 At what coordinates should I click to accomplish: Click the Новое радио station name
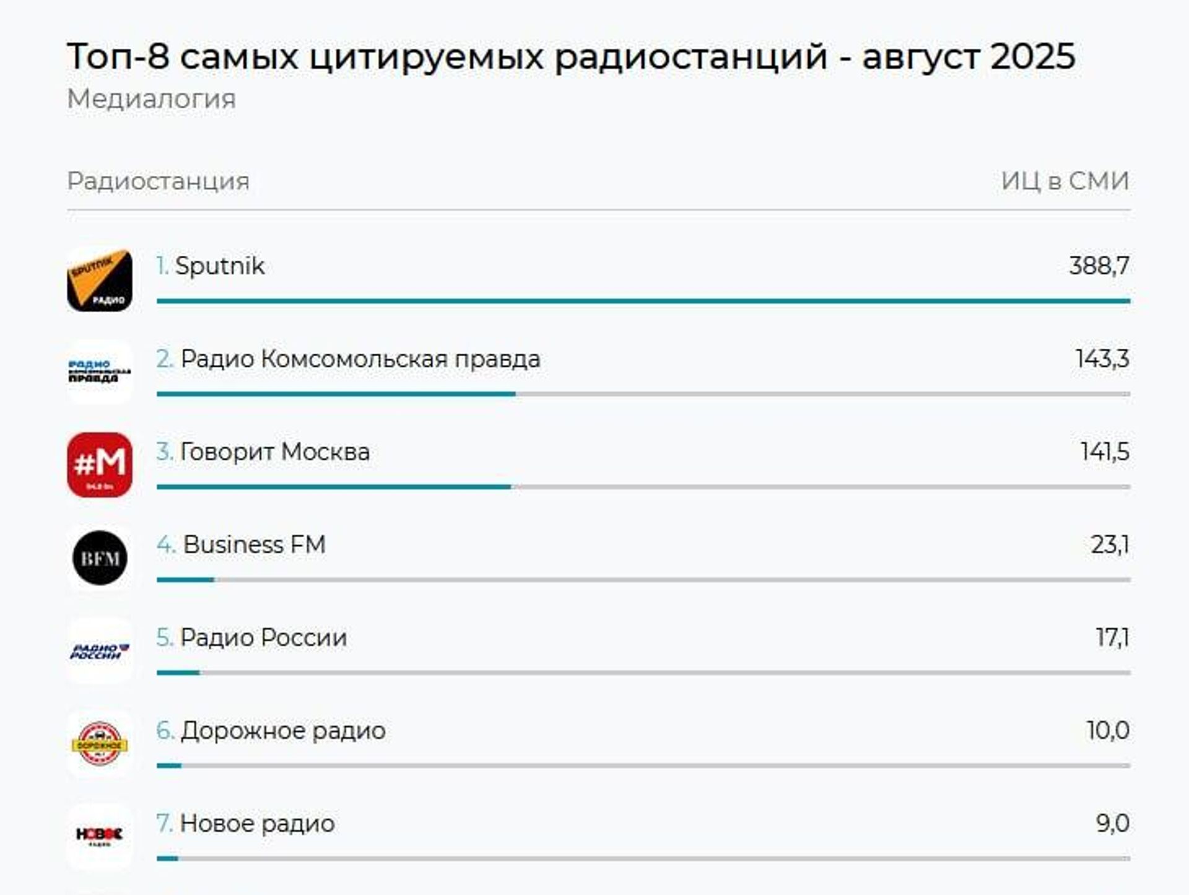pyautogui.click(x=257, y=824)
